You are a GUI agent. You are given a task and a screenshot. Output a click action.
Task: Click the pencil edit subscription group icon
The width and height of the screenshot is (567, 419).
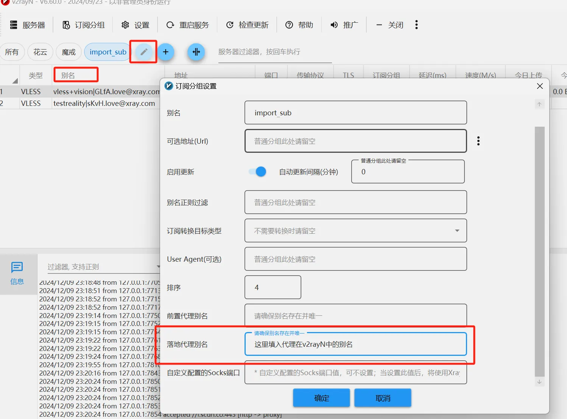pos(143,52)
